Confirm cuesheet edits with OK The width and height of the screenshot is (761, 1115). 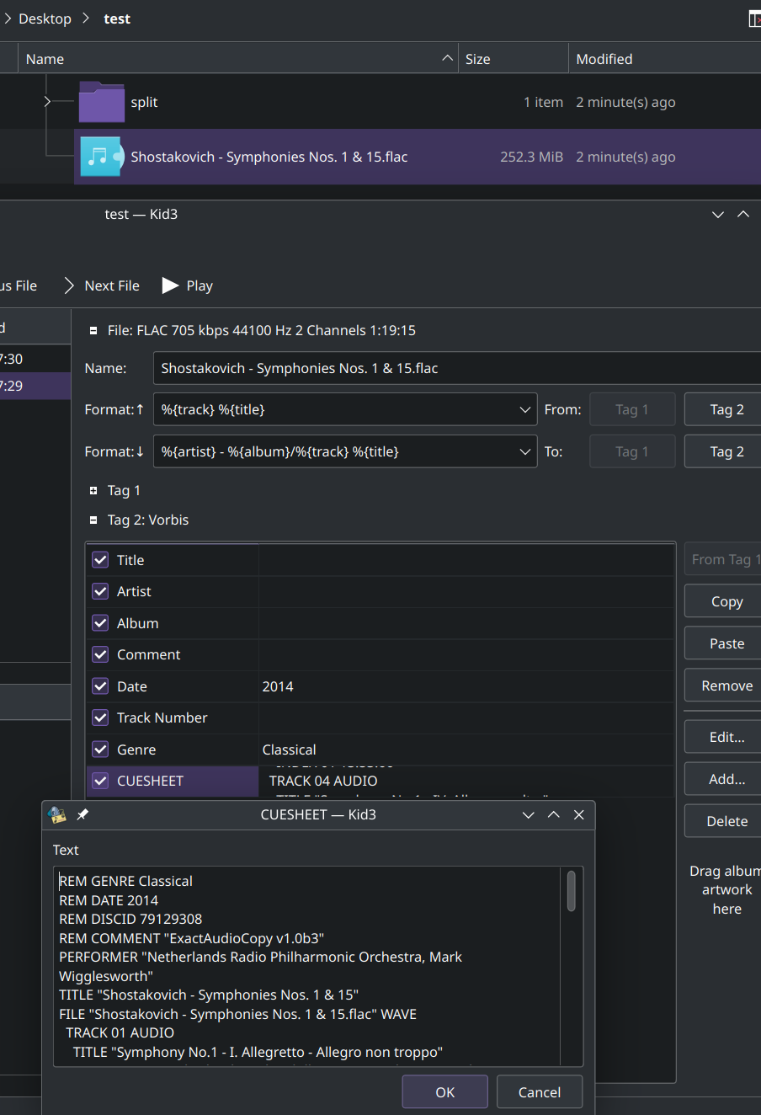click(x=444, y=1091)
